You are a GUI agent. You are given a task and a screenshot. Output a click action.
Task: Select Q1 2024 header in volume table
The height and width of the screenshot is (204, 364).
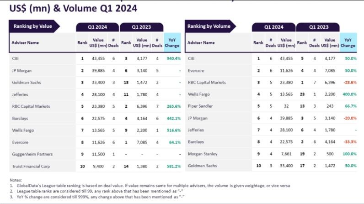tap(274, 27)
